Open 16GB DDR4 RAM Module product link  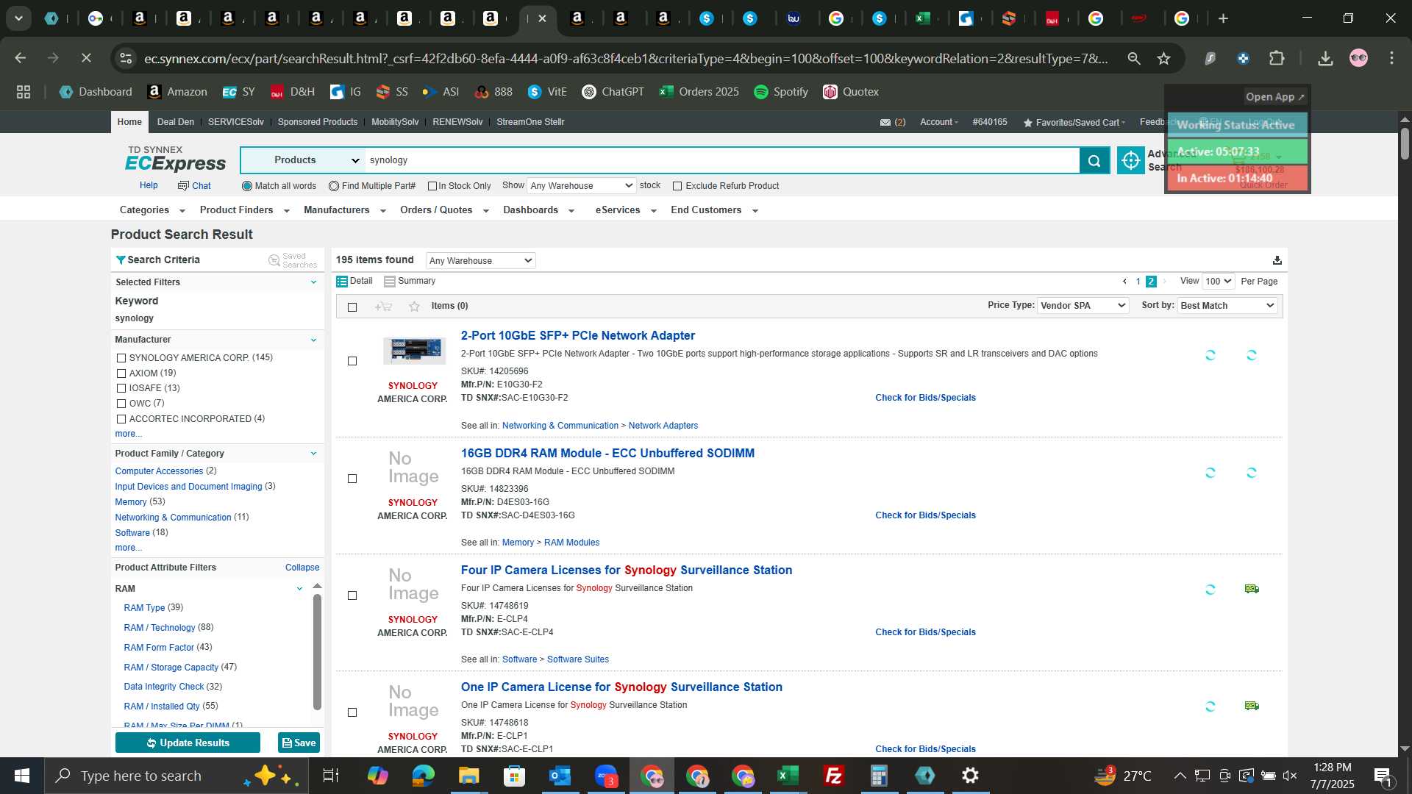click(x=607, y=454)
